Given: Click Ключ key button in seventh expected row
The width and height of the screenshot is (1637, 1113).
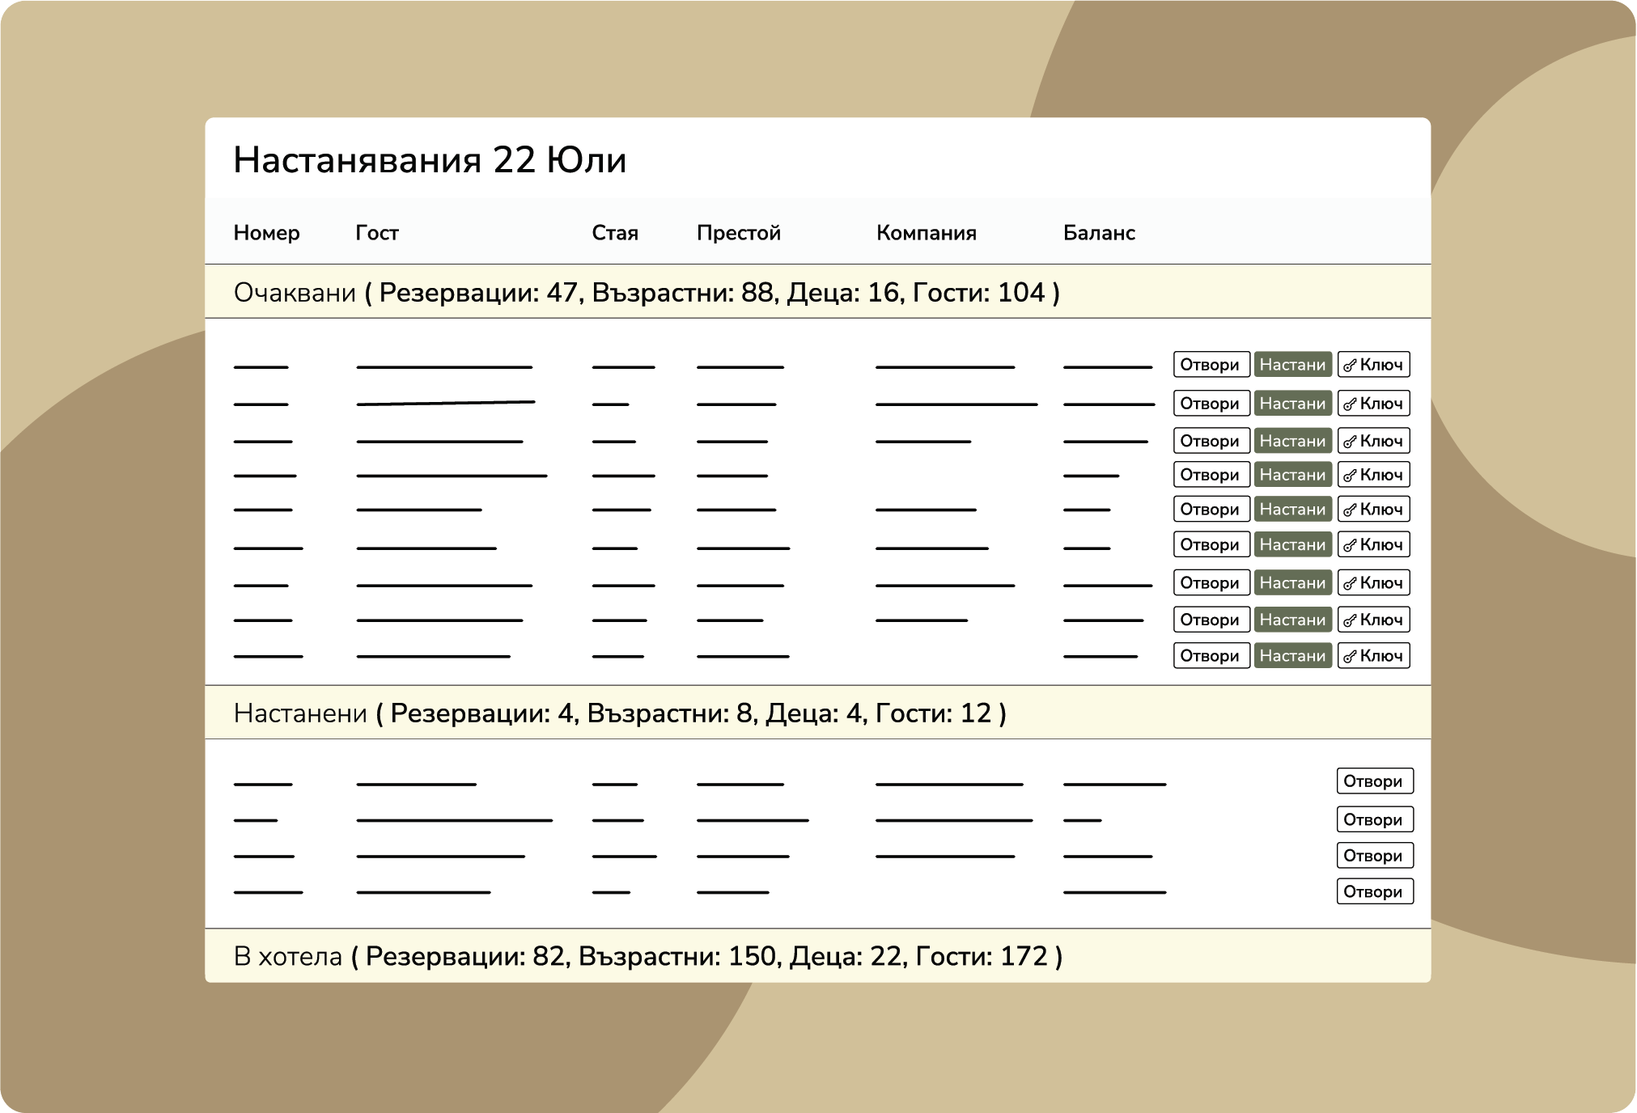Looking at the screenshot, I should (1373, 583).
